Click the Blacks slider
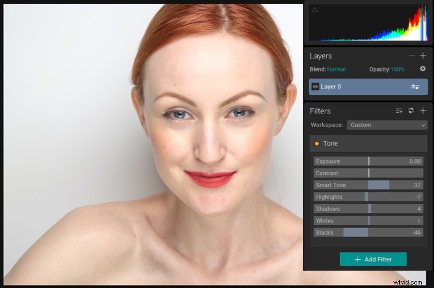Screen dimensions: 434x288 click(x=369, y=232)
